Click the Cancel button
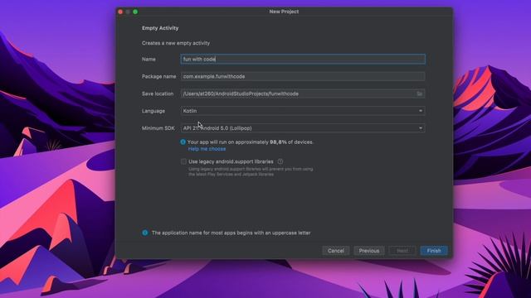The width and height of the screenshot is (531, 298). (x=336, y=251)
